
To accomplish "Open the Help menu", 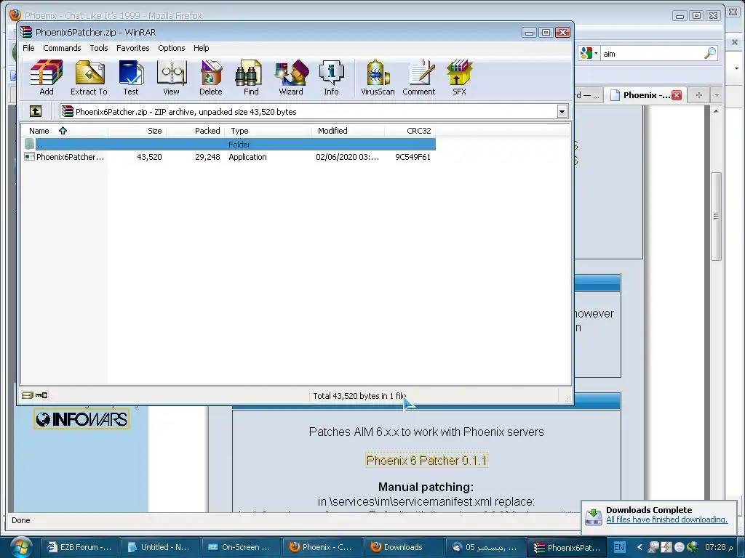I will pos(201,48).
